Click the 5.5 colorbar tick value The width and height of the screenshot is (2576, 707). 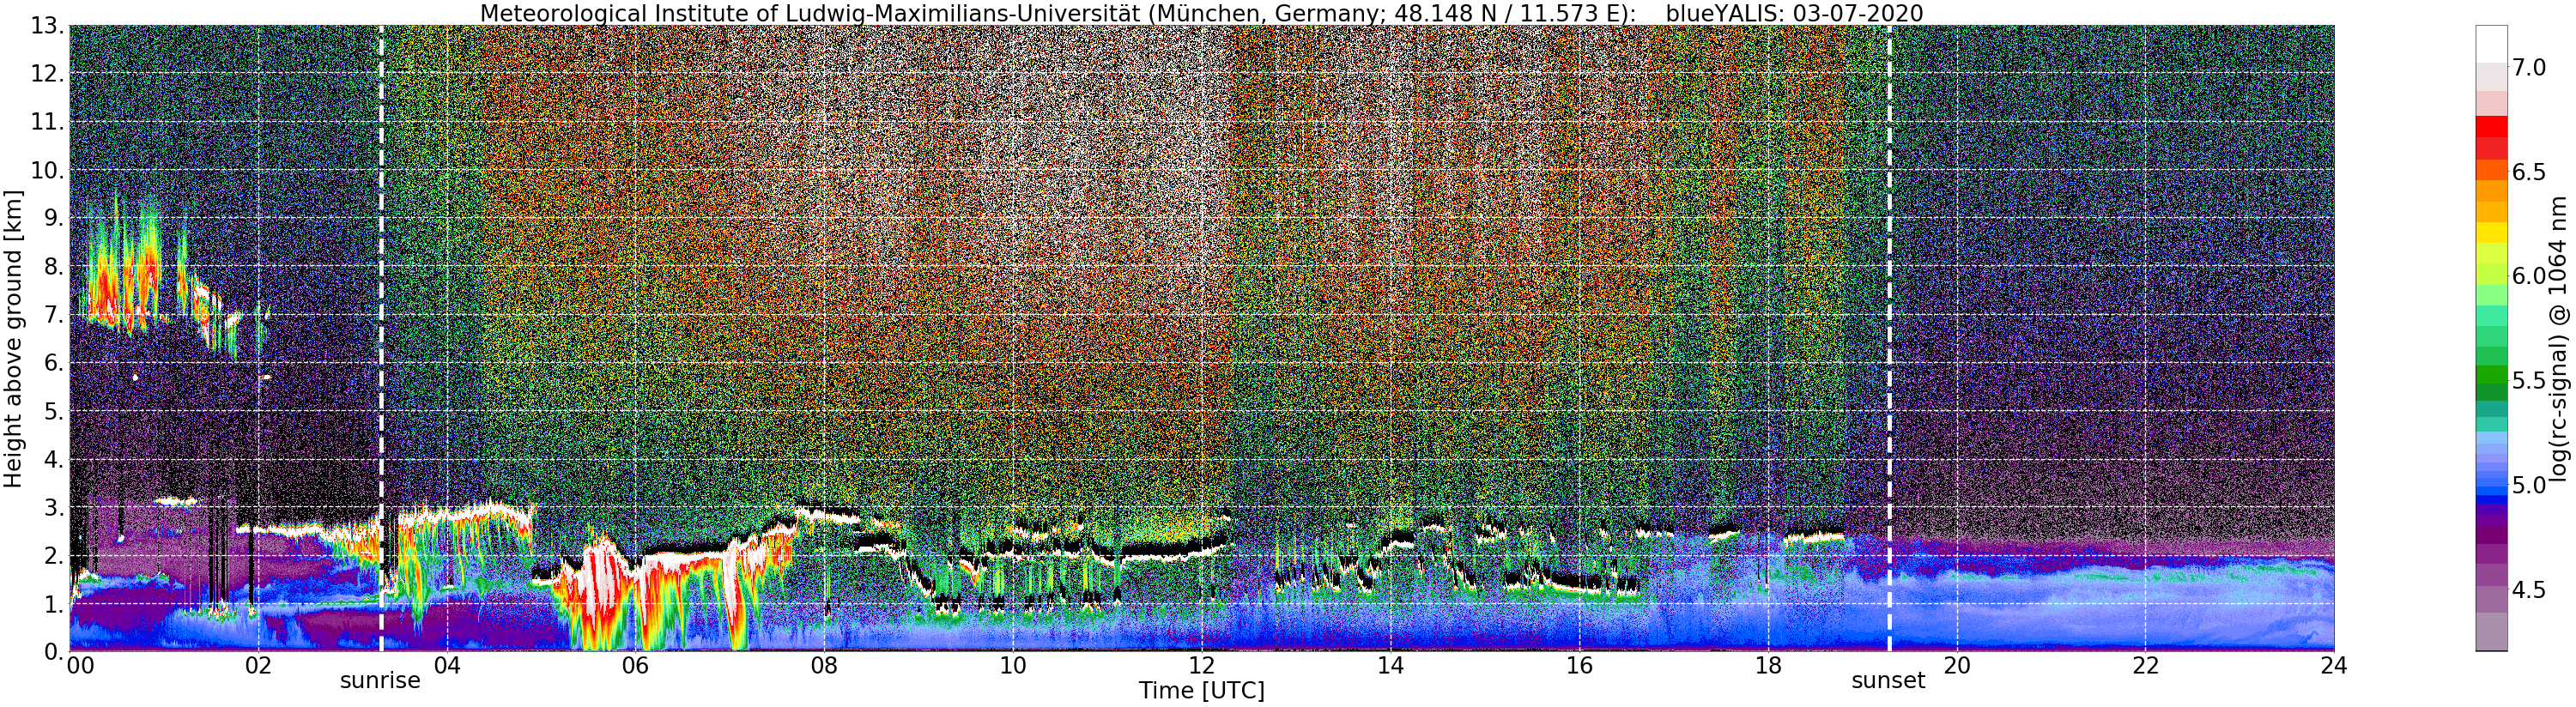click(2528, 381)
